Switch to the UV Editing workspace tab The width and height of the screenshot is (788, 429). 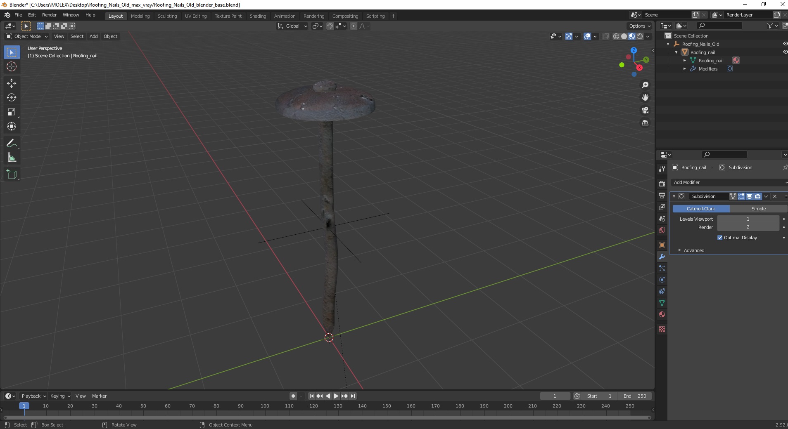pos(196,16)
